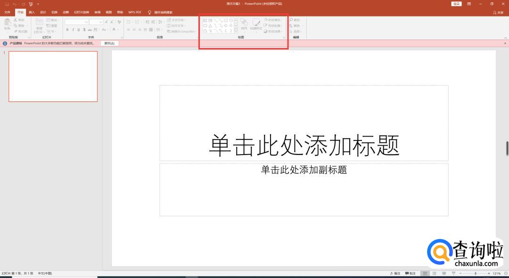Viewport: 509px width, 278px height.
Task: Select the rectangle shape in shapes gallery
Action: click(x=226, y=20)
